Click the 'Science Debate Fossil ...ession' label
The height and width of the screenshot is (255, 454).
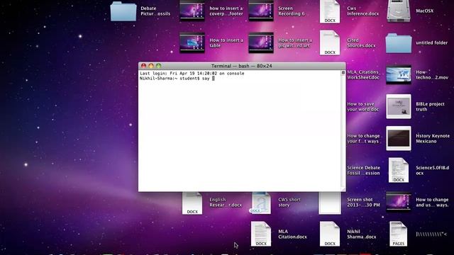363,170
